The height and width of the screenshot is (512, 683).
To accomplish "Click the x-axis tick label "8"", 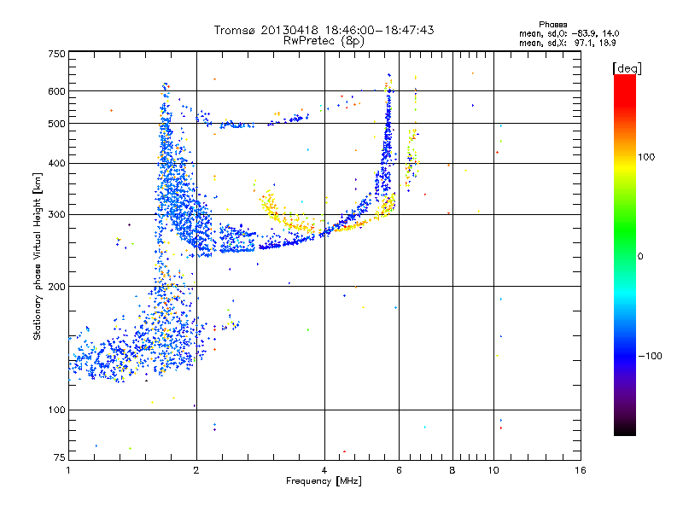I will point(452,470).
